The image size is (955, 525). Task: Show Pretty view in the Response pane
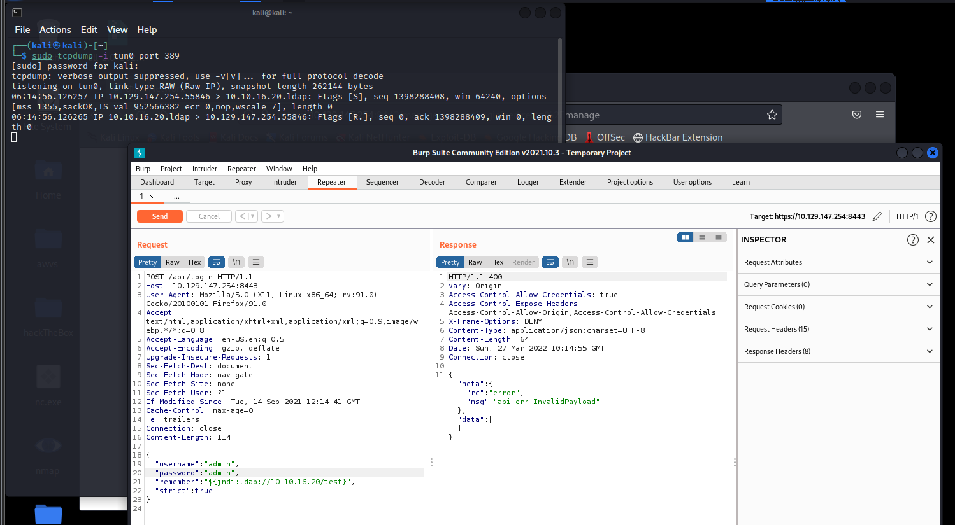[x=450, y=262]
